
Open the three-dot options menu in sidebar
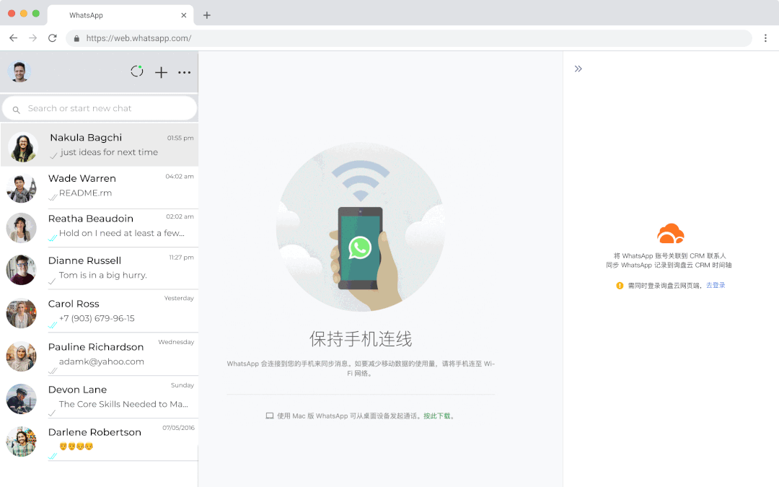(185, 73)
